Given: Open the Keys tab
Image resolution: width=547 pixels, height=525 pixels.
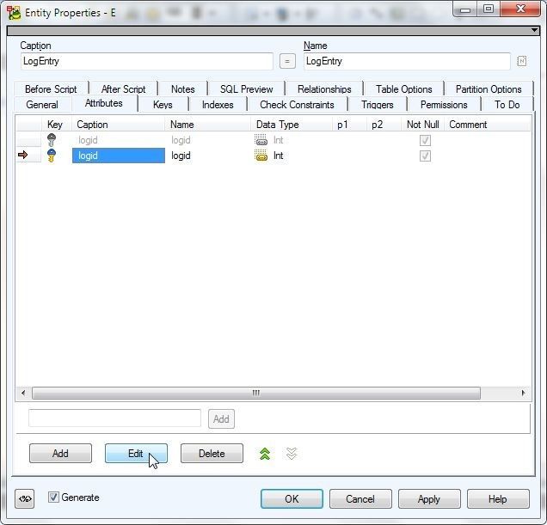Looking at the screenshot, I should [x=163, y=105].
